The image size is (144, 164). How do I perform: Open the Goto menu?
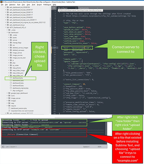pyautogui.click(x=28, y=5)
